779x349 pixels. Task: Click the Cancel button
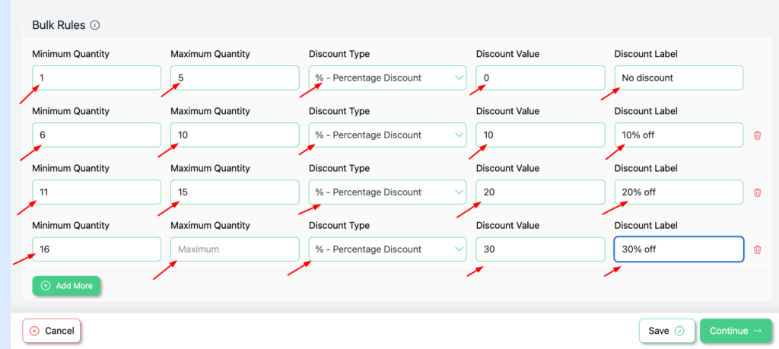point(51,331)
